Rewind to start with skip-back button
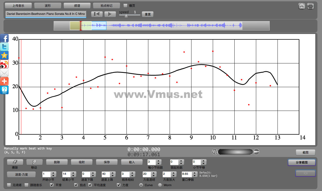The width and height of the screenshot is (322, 191). pyautogui.click(x=97, y=14)
